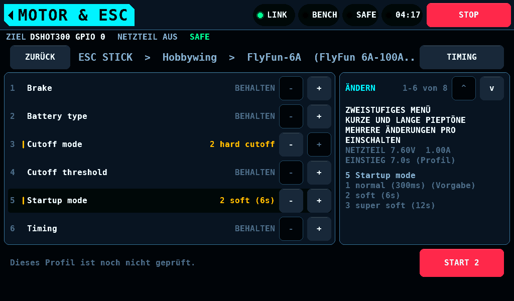This screenshot has width=514, height=301.
Task: Click the Hobbywing breadcrumb
Action: (x=190, y=58)
